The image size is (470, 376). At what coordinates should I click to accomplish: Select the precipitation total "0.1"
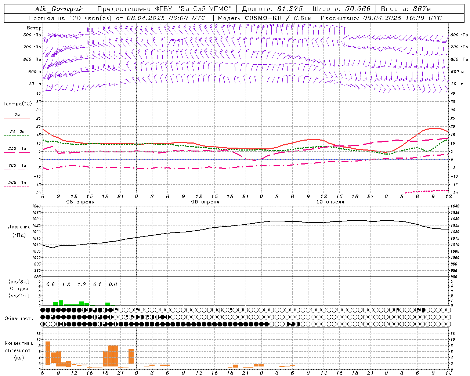point(97,285)
